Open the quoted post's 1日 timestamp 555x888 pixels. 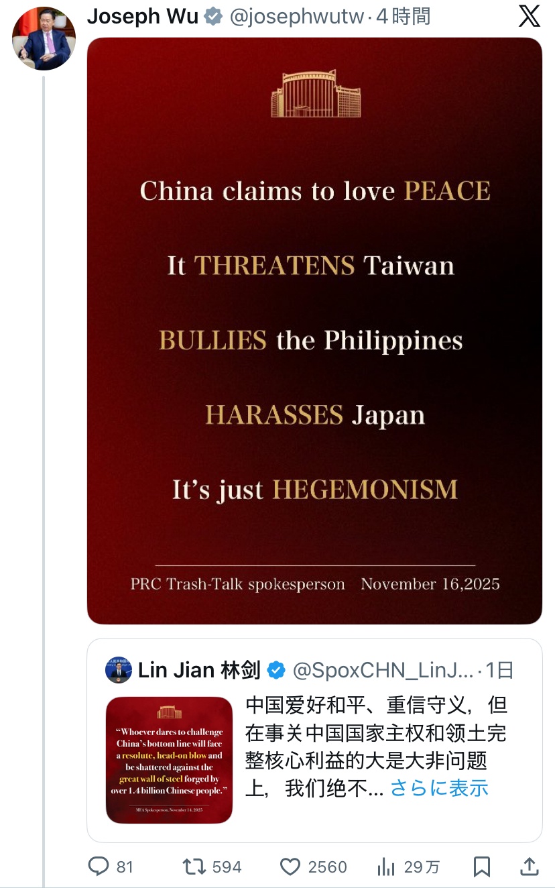coord(500,669)
